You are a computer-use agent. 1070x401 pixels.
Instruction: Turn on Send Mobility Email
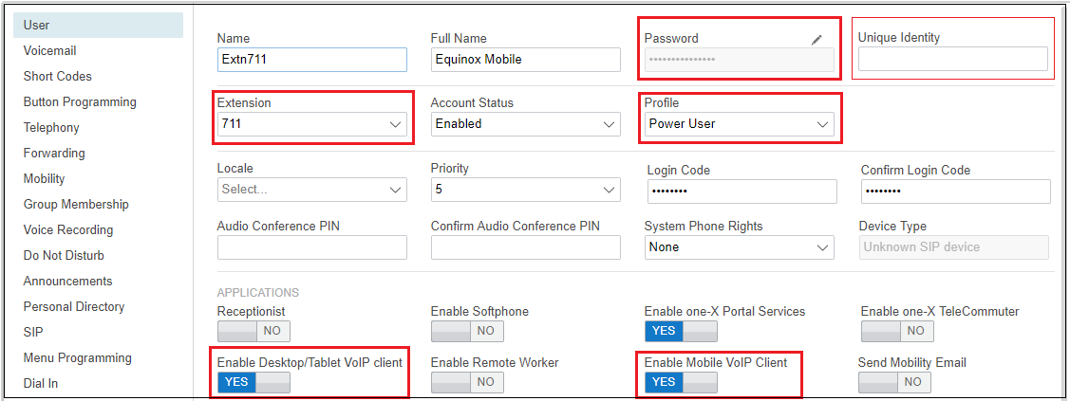[894, 382]
